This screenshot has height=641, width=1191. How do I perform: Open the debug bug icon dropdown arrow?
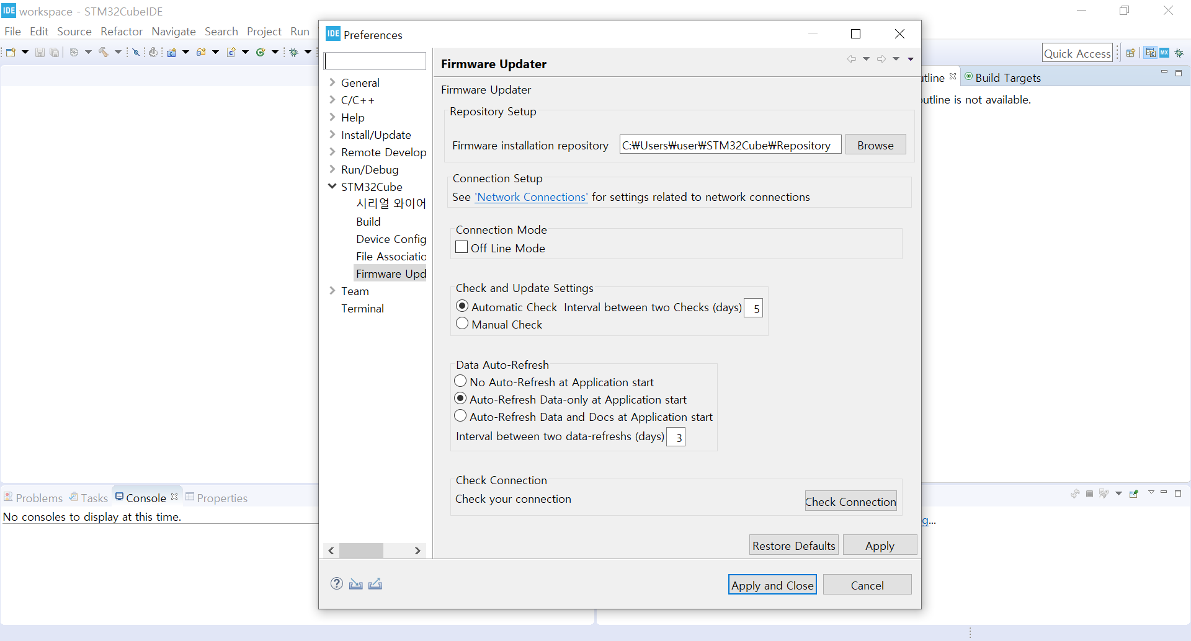click(x=308, y=52)
